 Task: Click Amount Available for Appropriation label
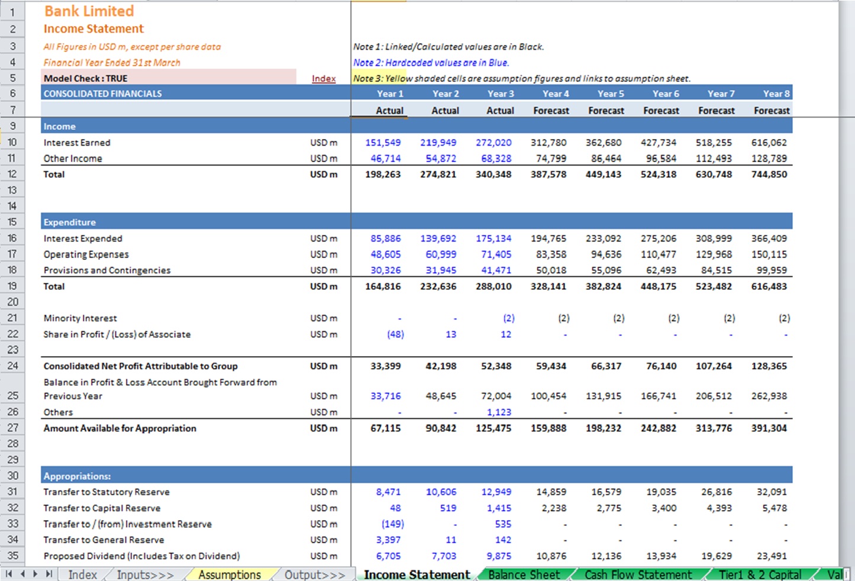tap(120, 428)
